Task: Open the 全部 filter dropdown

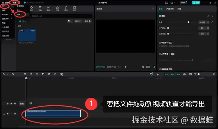Action: pyautogui.click(x=88, y=21)
